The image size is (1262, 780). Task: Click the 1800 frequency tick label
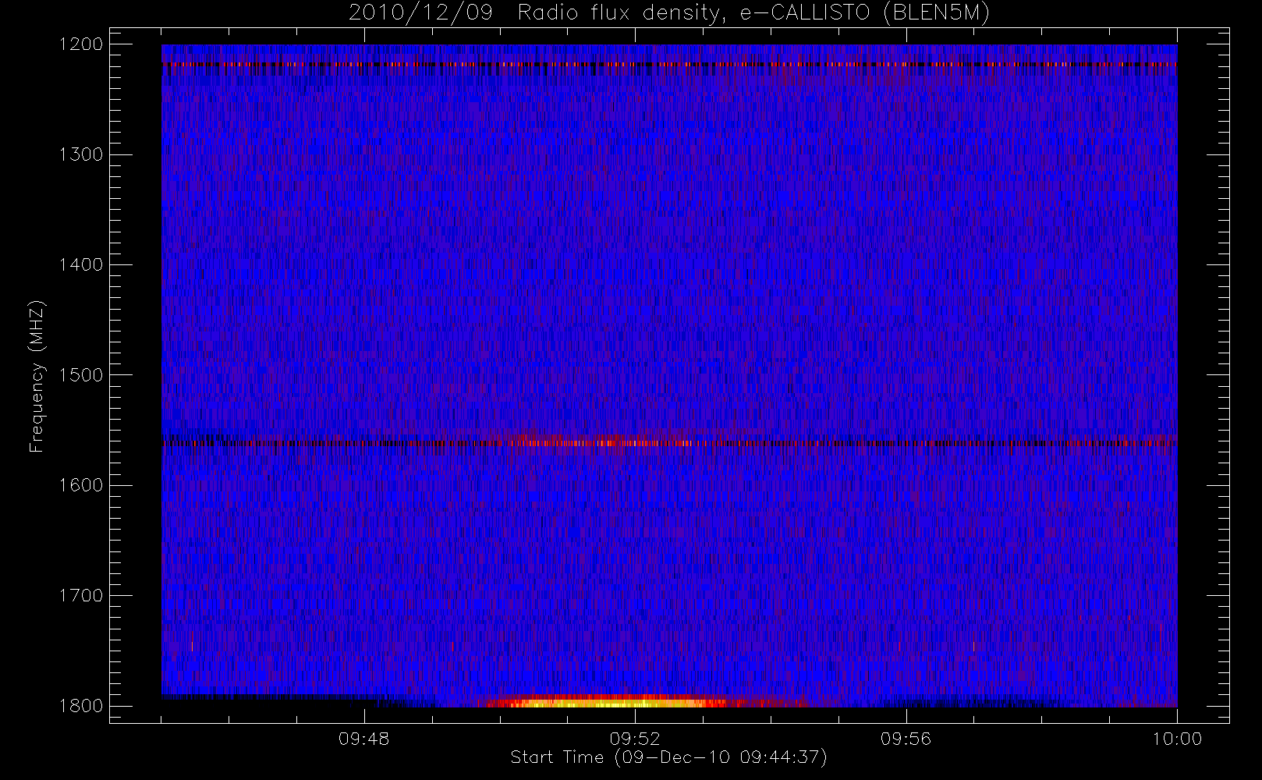coord(81,706)
